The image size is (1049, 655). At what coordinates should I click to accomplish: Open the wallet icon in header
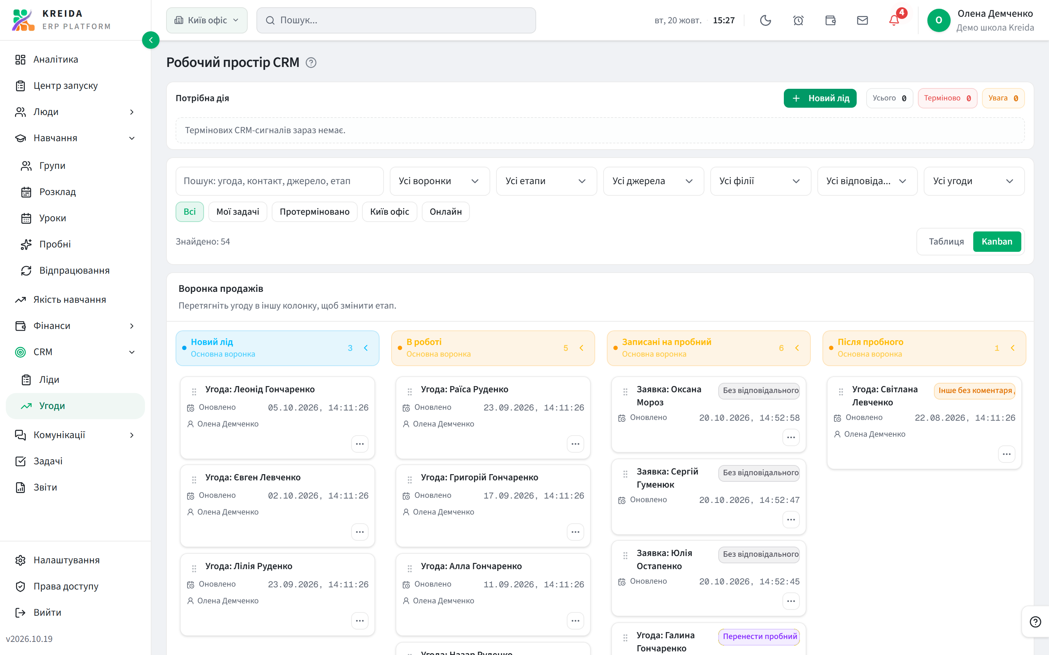click(830, 20)
